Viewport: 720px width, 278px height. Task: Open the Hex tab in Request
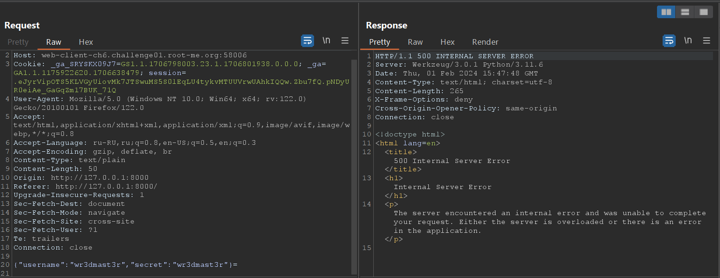point(86,42)
